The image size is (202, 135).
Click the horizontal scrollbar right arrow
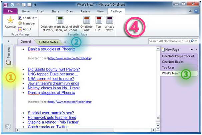tap(153, 130)
